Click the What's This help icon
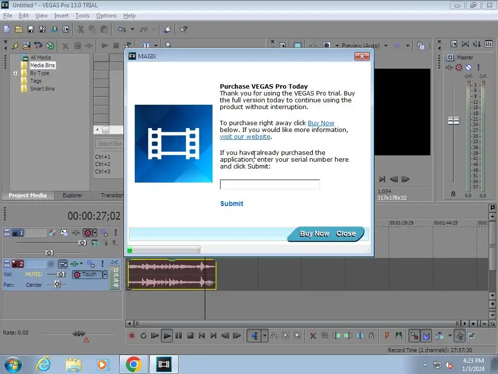 tap(183, 29)
